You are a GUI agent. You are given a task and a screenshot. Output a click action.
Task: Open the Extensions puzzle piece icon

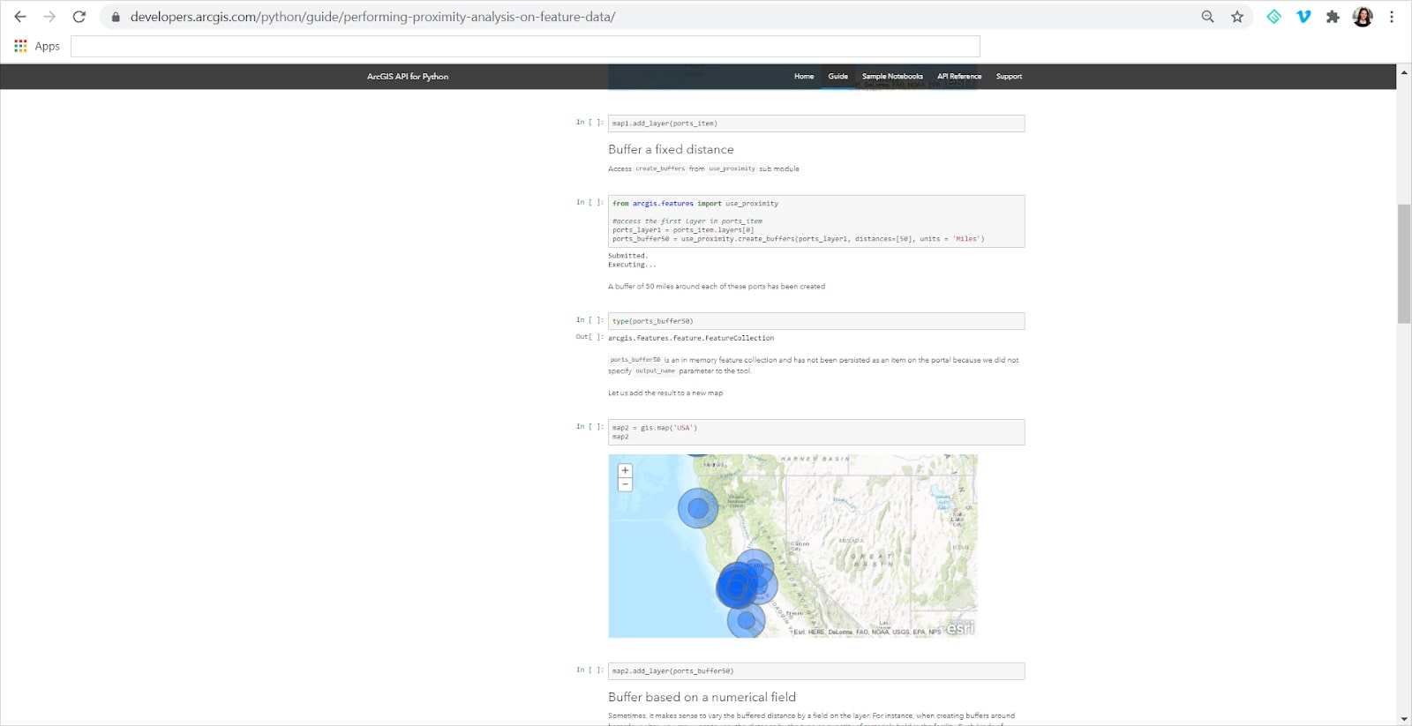1333,17
